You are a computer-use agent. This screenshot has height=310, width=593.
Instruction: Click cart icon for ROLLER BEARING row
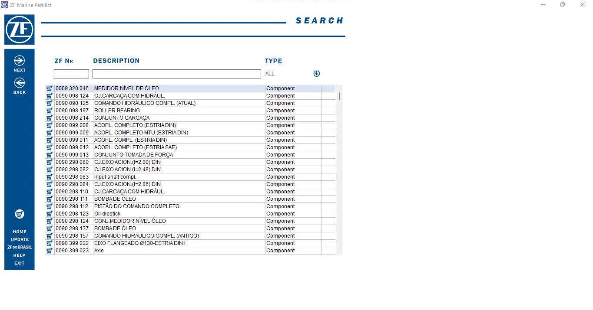coord(50,111)
